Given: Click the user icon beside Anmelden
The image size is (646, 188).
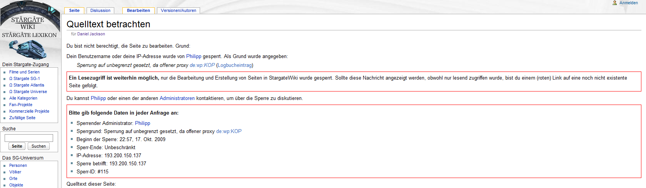Looking at the screenshot, I should pos(614,3).
